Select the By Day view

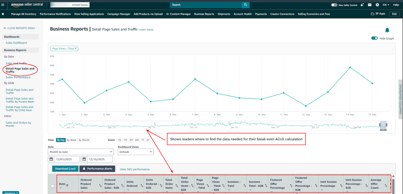[x=61, y=140]
